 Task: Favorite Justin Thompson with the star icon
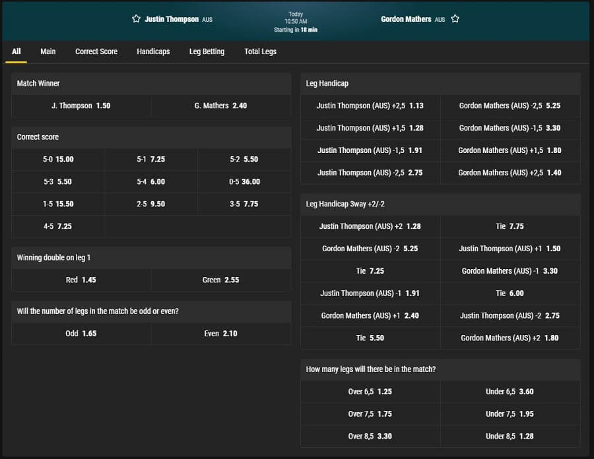pyautogui.click(x=136, y=19)
